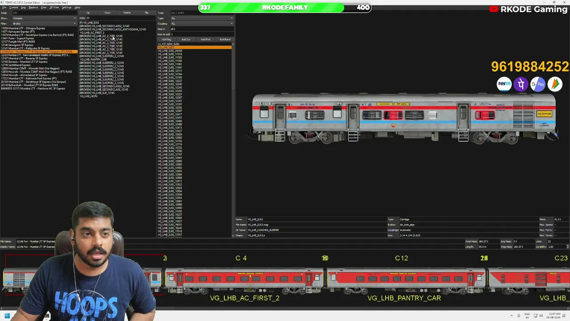Open the 3D View menu
This screenshot has width=570, height=321.
click(x=54, y=8)
